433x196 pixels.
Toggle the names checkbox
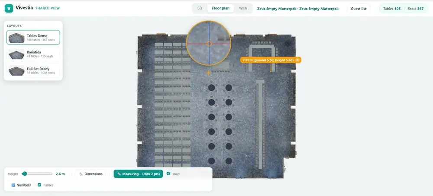point(39,185)
